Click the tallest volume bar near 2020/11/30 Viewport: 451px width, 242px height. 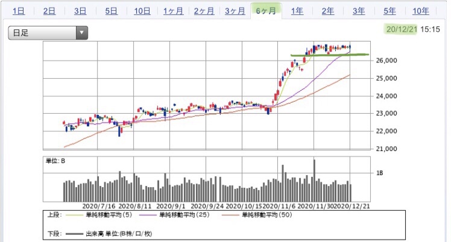click(314, 181)
